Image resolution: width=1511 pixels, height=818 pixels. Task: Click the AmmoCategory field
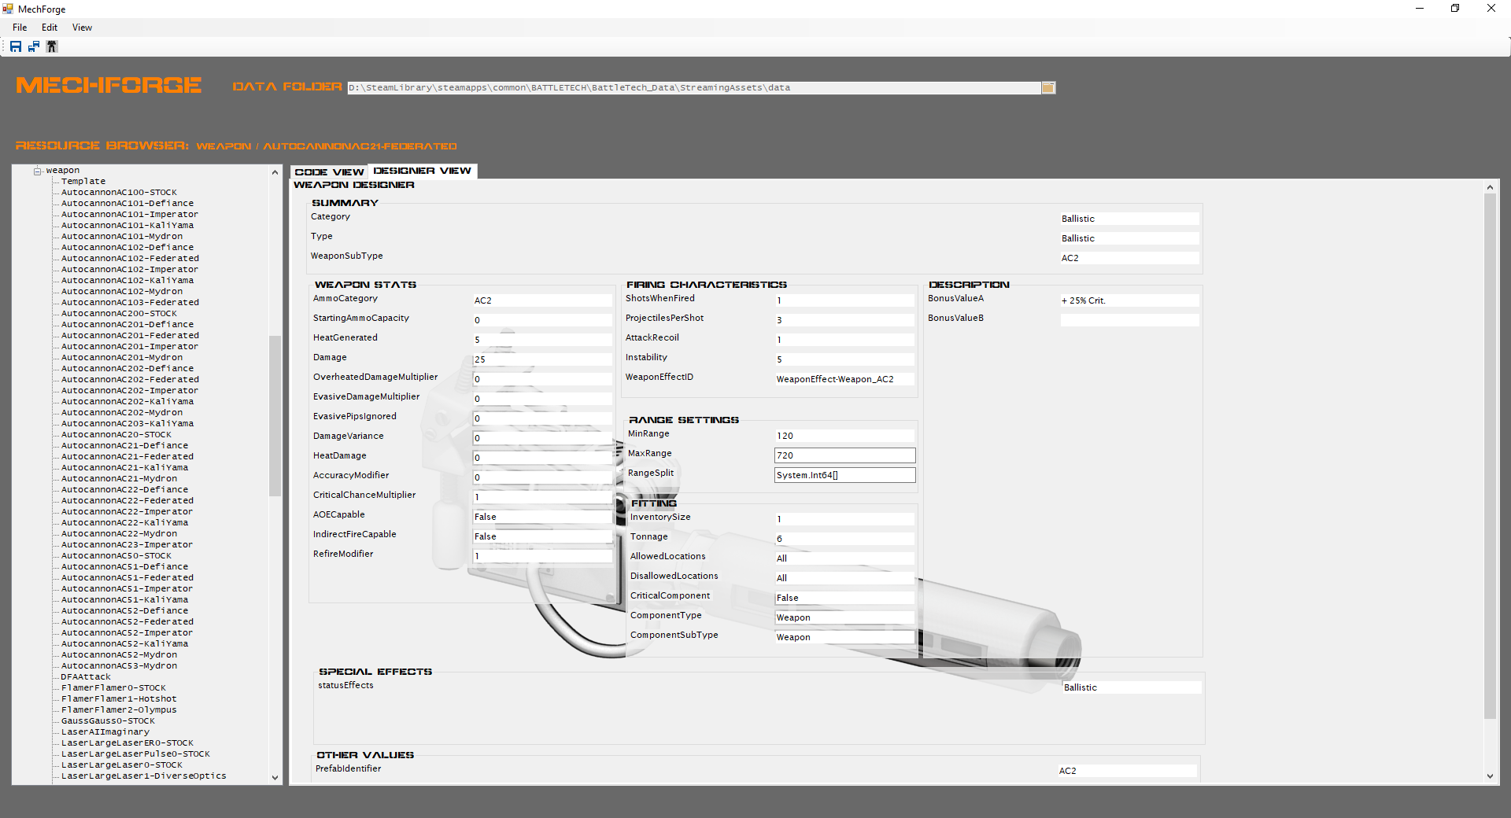pyautogui.click(x=542, y=300)
